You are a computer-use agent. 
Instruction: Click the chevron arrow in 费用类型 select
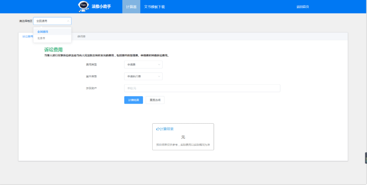tap(159, 64)
